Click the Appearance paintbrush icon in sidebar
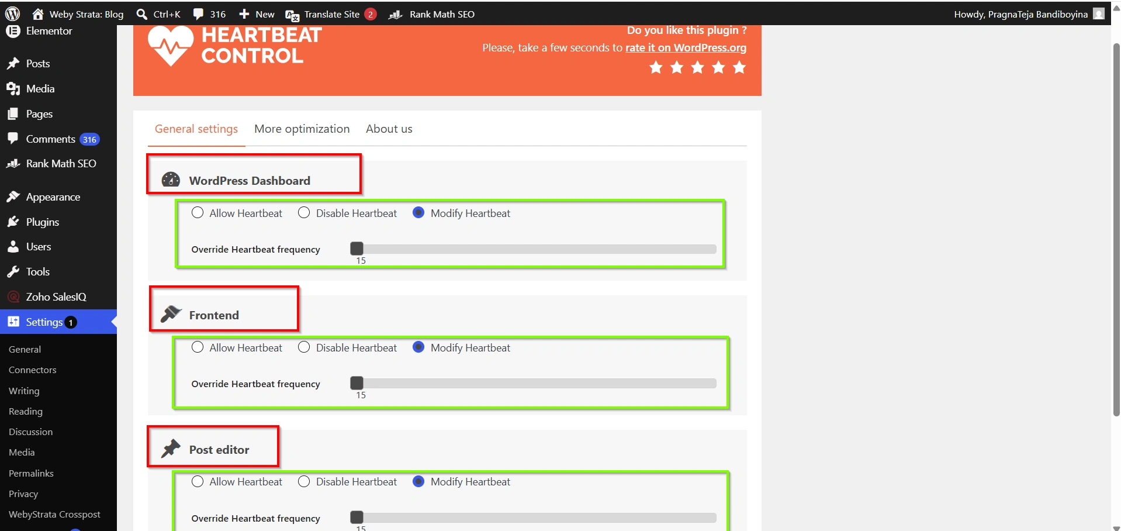The height and width of the screenshot is (531, 1121). [x=13, y=197]
